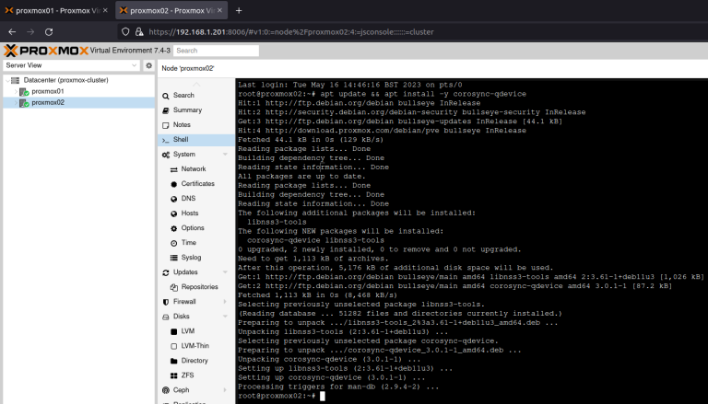Click the server view settings gear

[x=149, y=65]
